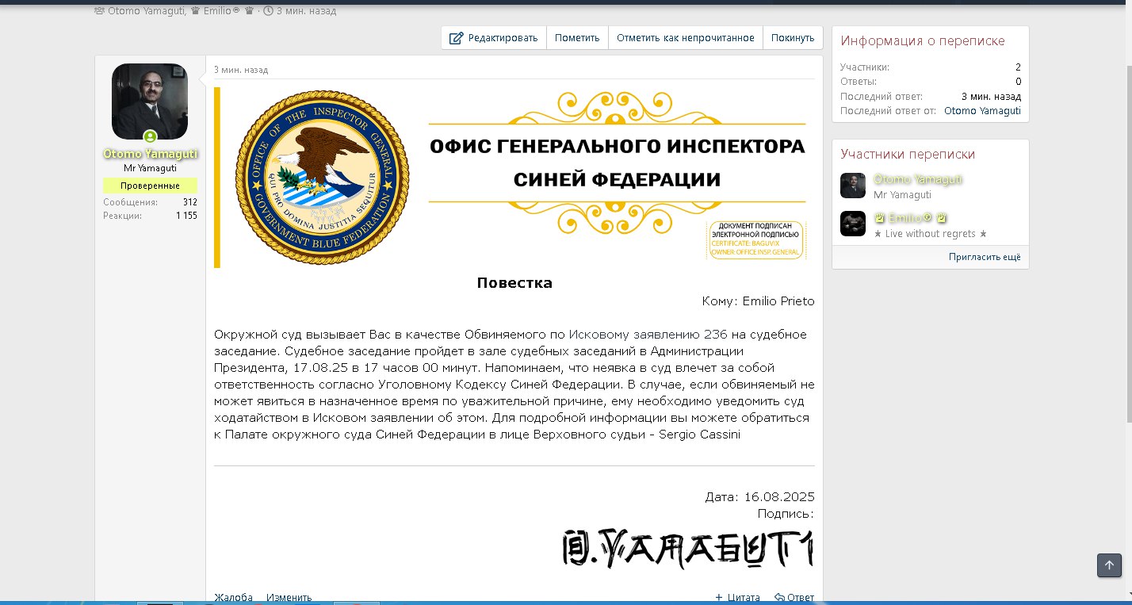Invite more participants with Пригласить ещё
The height and width of the screenshot is (605, 1132).
pyautogui.click(x=985, y=258)
